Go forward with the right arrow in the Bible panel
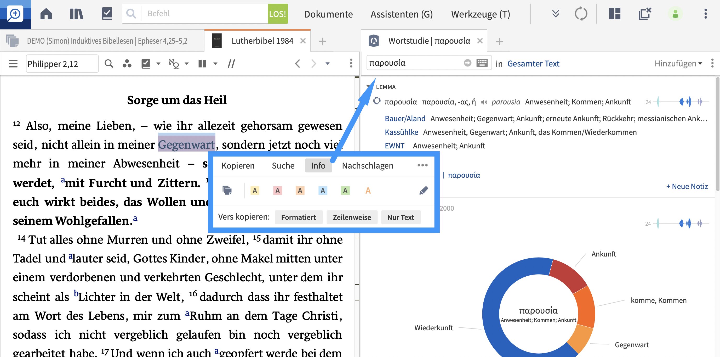 [314, 64]
